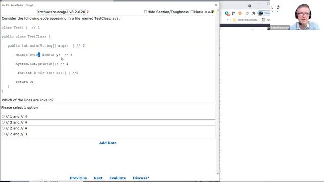Open the Discuss* link

[x=141, y=178]
